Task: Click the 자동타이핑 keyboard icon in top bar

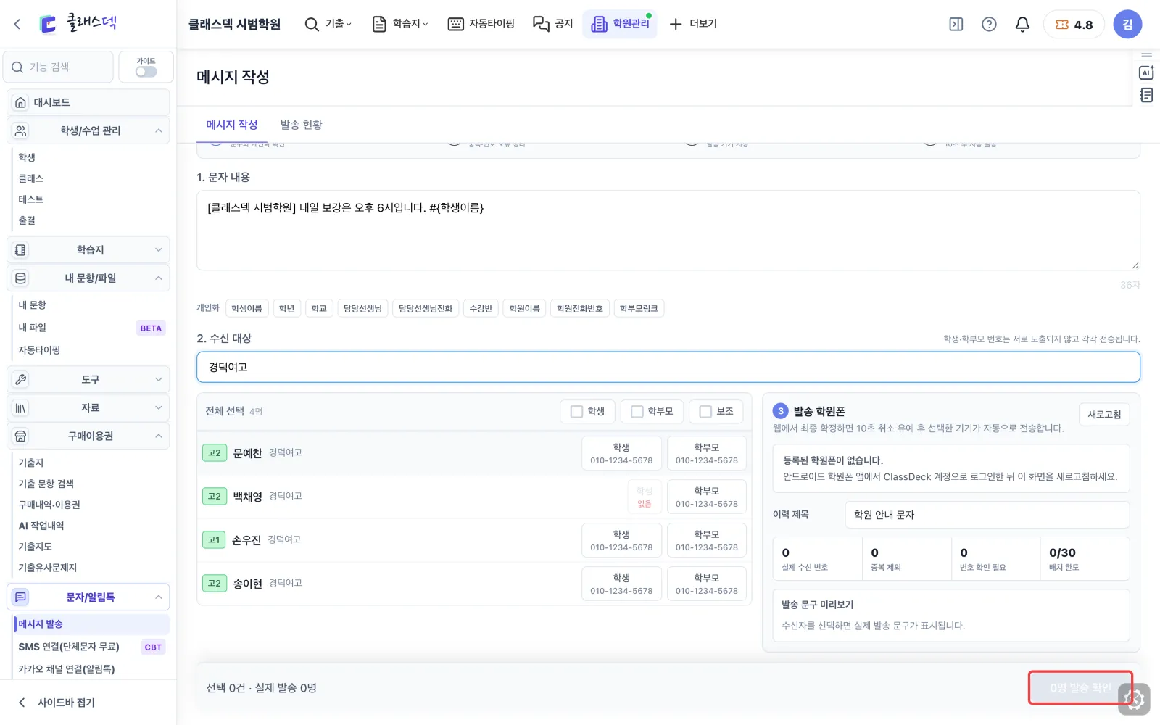Action: [455, 24]
